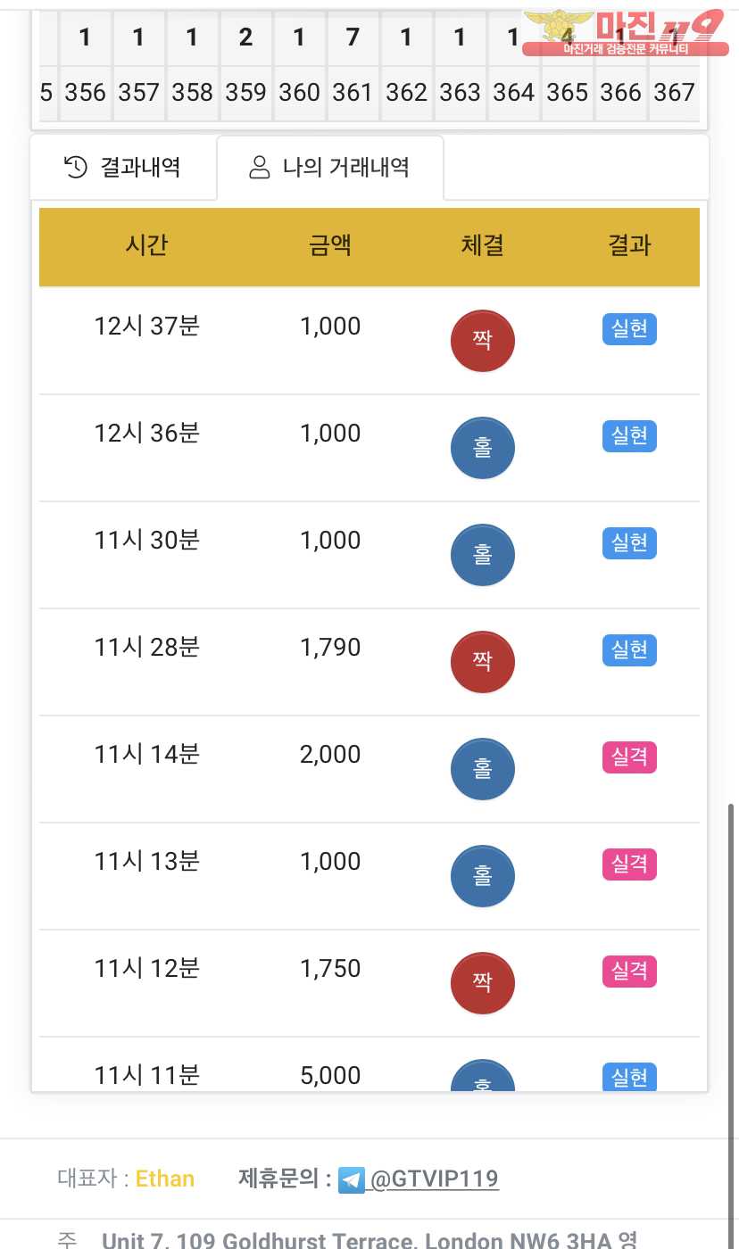This screenshot has width=739, height=1249.
Task: Click the 홀 circle in 11시 13분 row
Action: (482, 876)
